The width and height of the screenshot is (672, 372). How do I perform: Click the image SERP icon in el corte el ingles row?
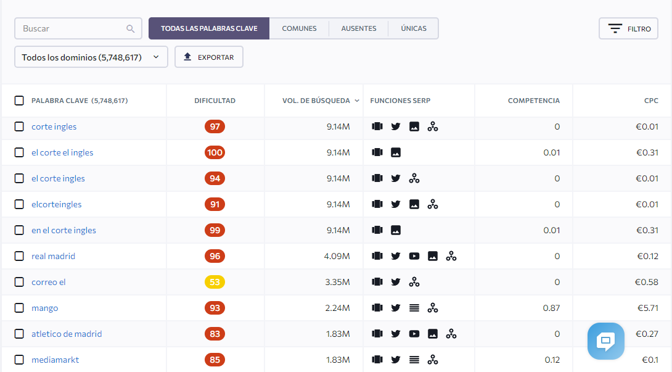pos(396,152)
